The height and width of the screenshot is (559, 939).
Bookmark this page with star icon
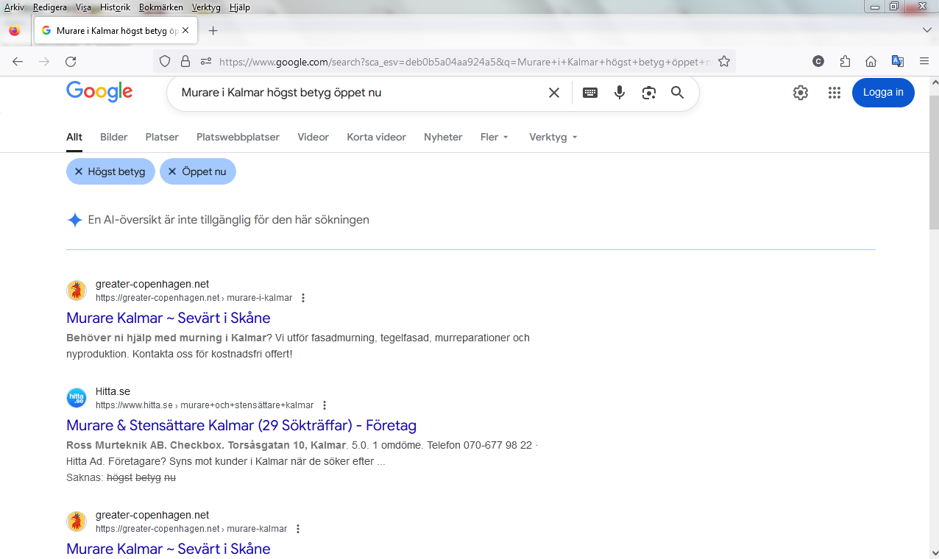[x=724, y=62]
